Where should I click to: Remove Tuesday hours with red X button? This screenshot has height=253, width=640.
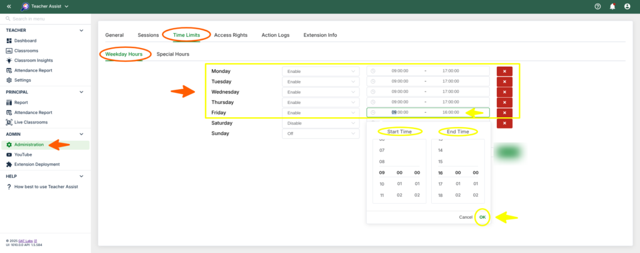click(x=504, y=82)
